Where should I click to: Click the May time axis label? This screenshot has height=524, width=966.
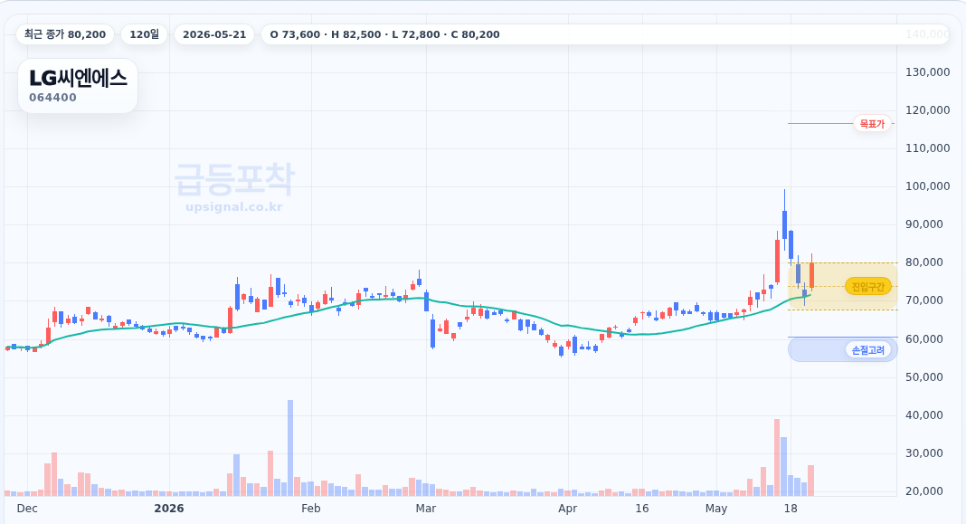[715, 509]
